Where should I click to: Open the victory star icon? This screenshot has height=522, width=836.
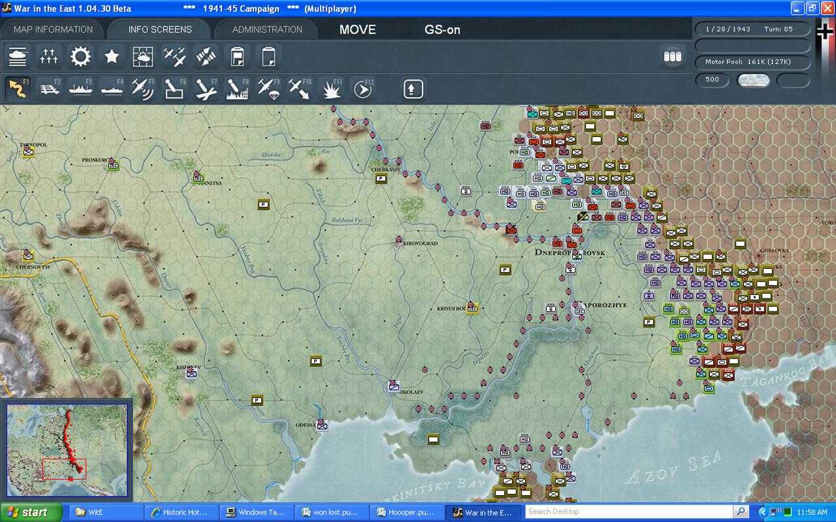tap(112, 57)
